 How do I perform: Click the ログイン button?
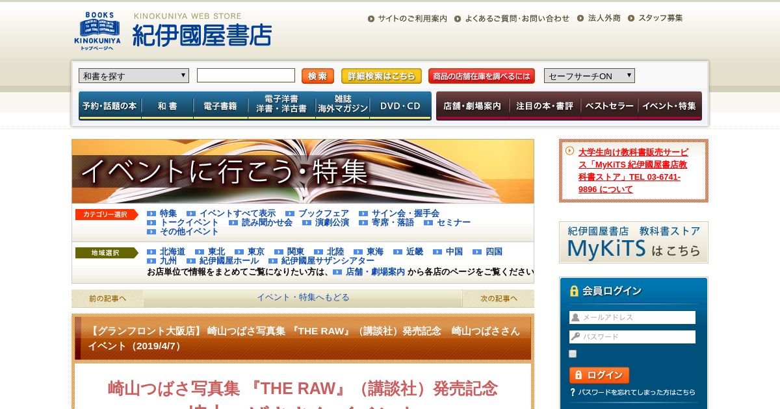click(x=599, y=375)
